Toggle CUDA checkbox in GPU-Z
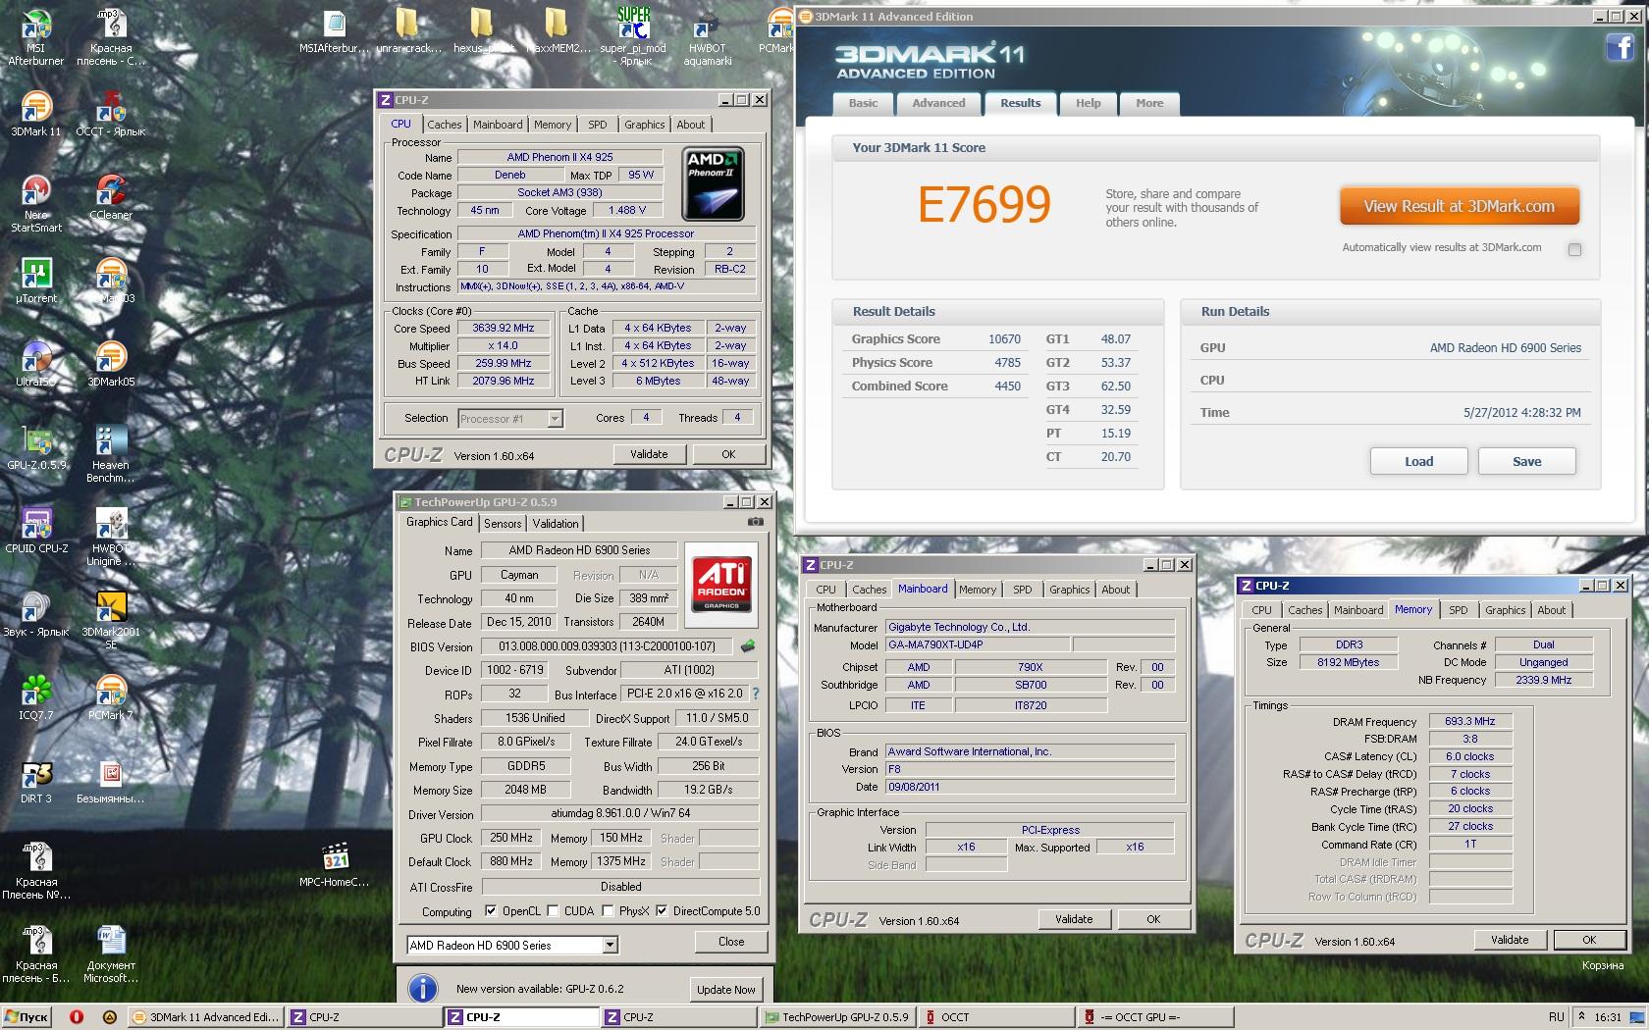The width and height of the screenshot is (1649, 1030). pos(553,910)
